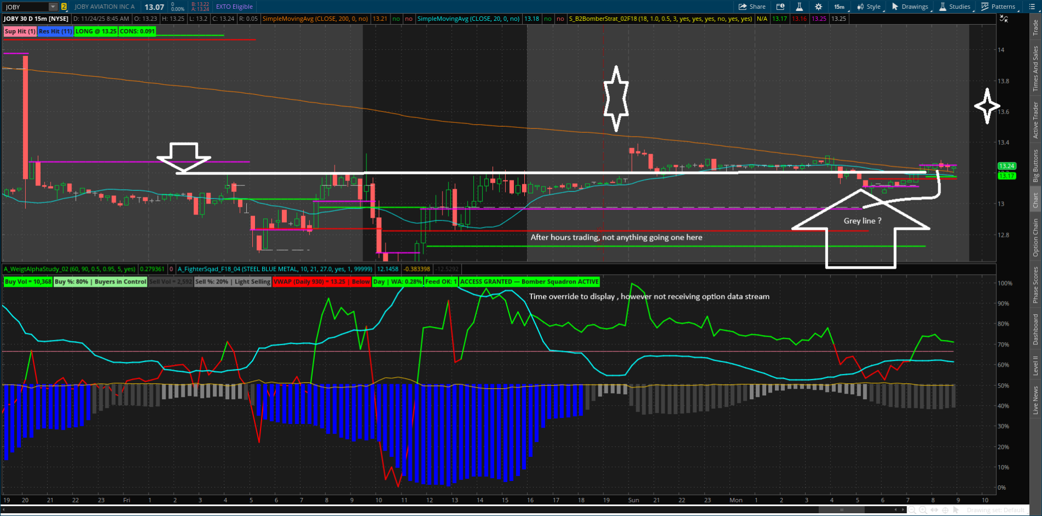
Task: Open the JOBY symbol dropdown arrow
Action: coord(53,7)
